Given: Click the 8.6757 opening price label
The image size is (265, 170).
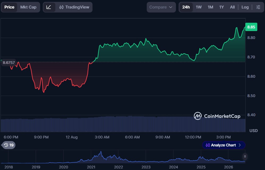Looking at the screenshot, I should coord(9,63).
